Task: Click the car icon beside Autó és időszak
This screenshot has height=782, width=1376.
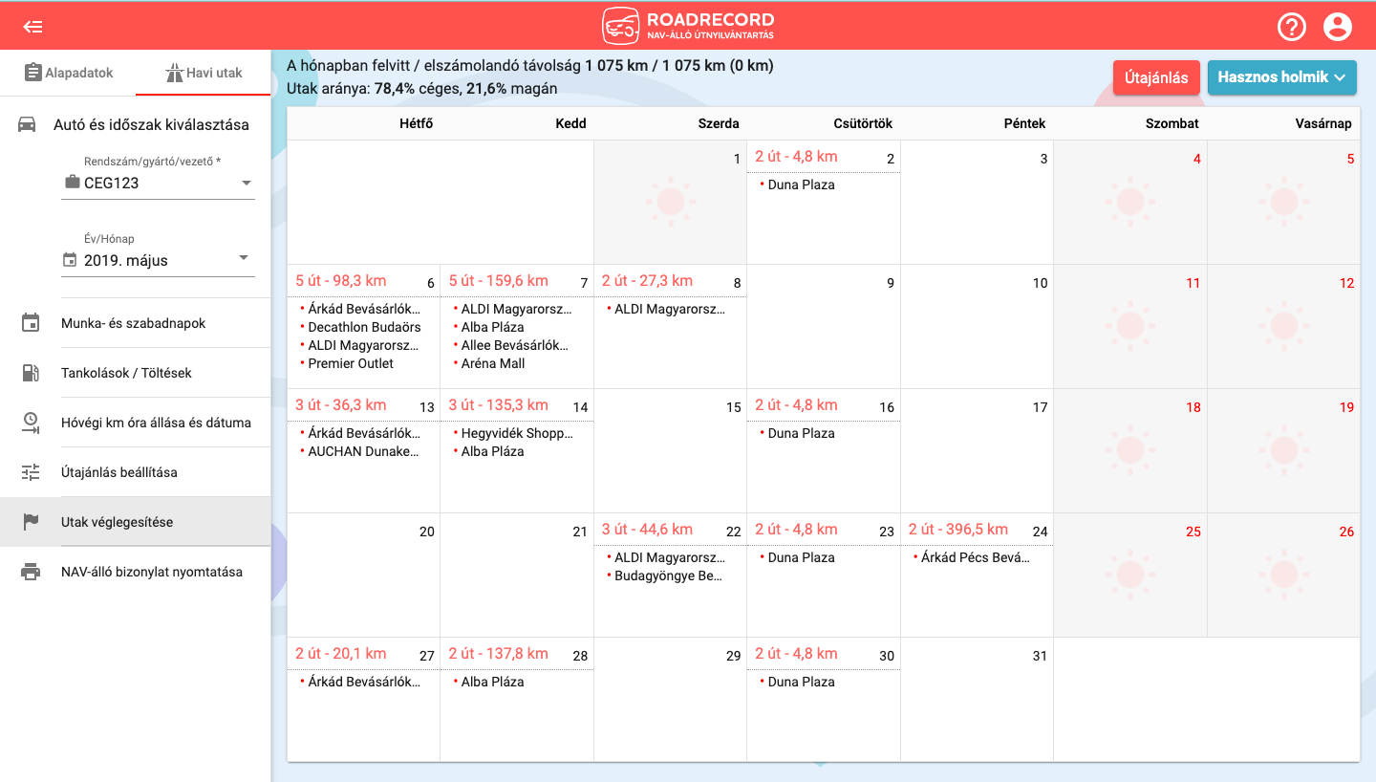Action: point(28,124)
